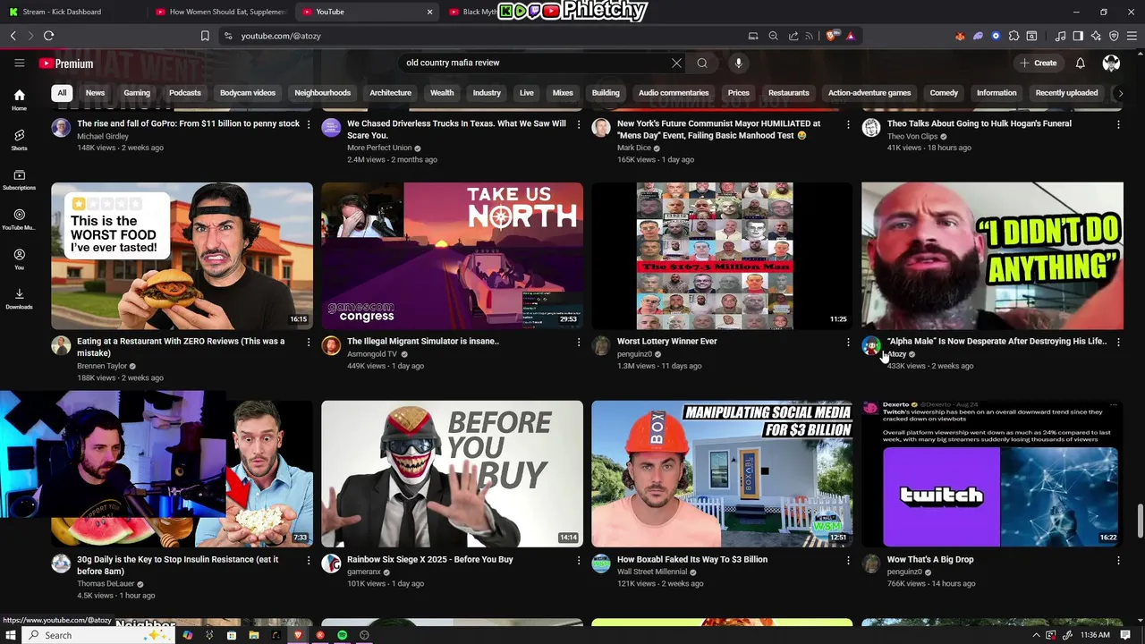This screenshot has height=644, width=1145.
Task: Open YouTube notifications bell
Action: pos(1080,63)
